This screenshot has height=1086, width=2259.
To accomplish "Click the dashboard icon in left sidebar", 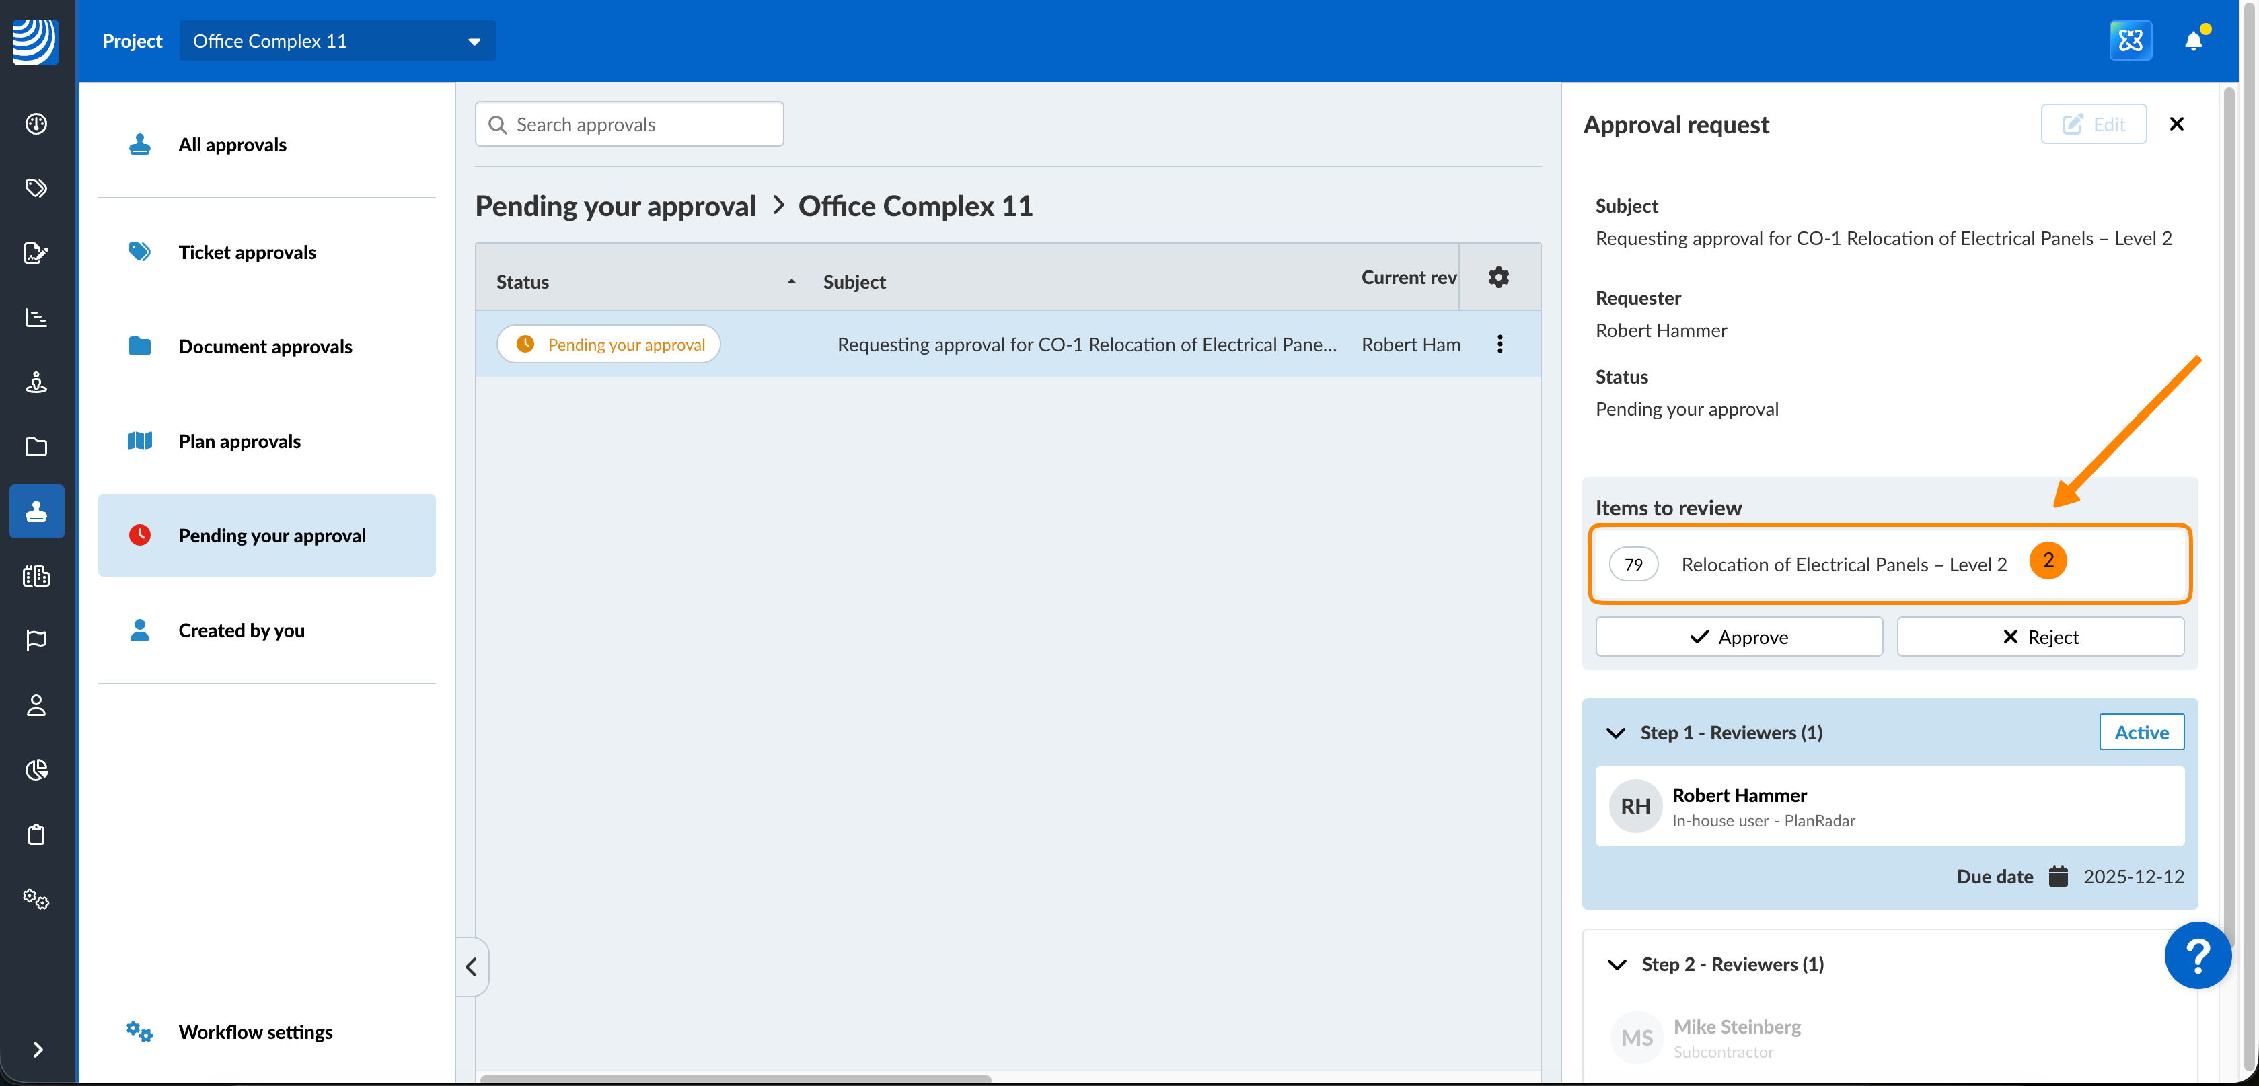I will (36, 124).
